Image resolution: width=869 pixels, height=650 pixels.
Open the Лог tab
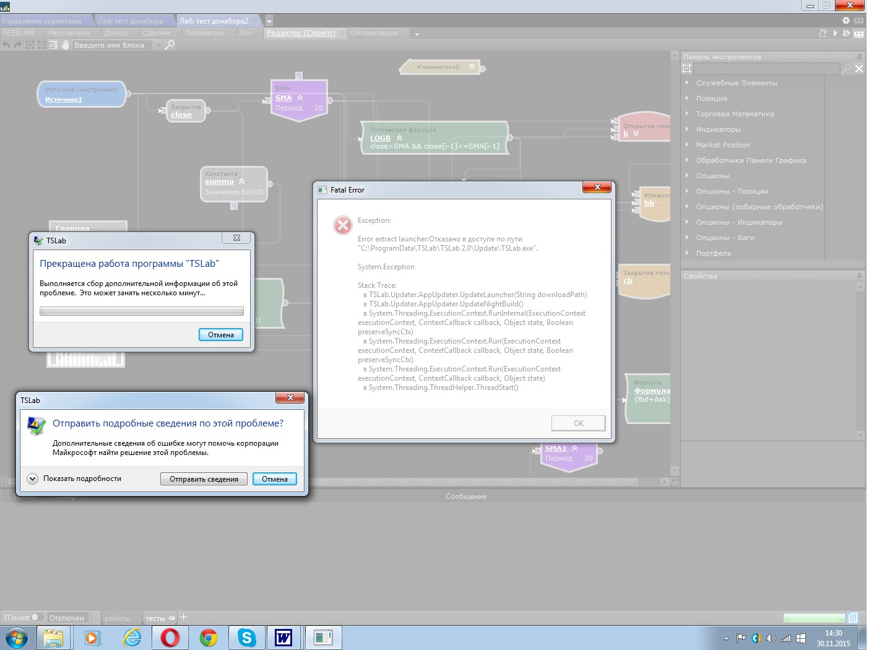coord(245,33)
